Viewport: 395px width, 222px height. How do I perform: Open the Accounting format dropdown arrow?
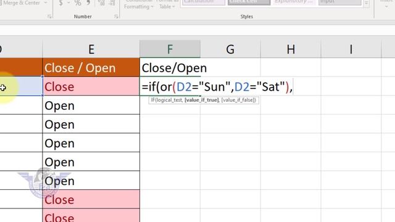point(69,3)
